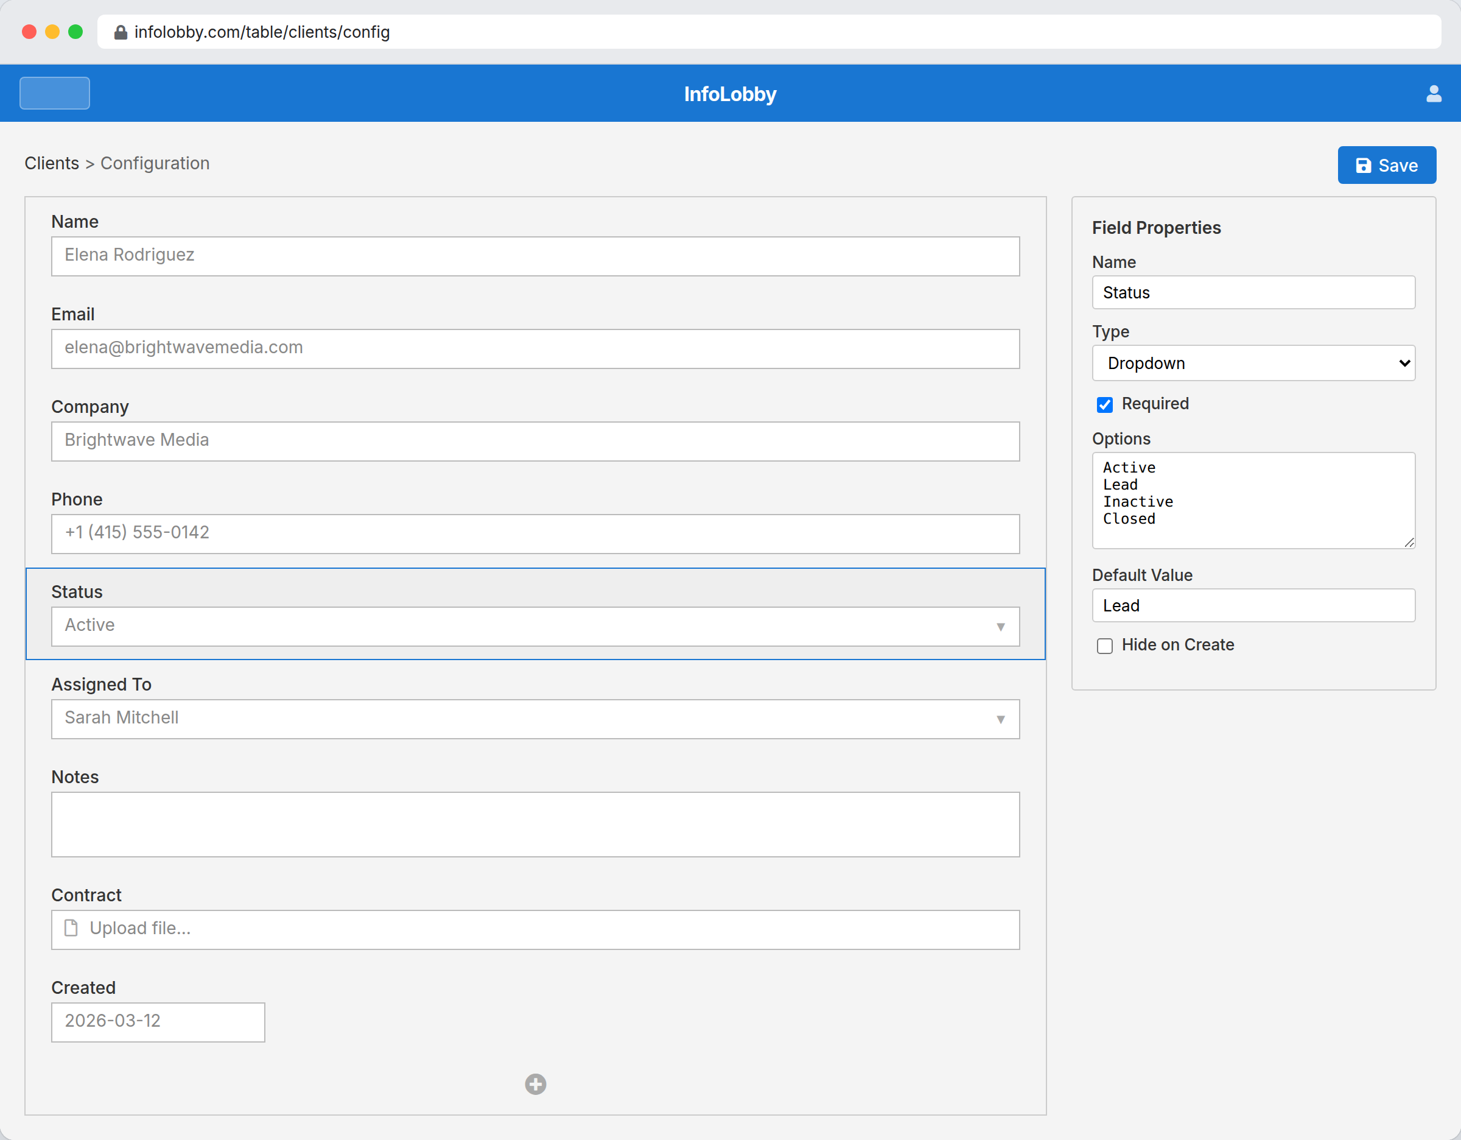Click the Configuration breadcrumb label
This screenshot has width=1461, height=1140.
[x=155, y=163]
